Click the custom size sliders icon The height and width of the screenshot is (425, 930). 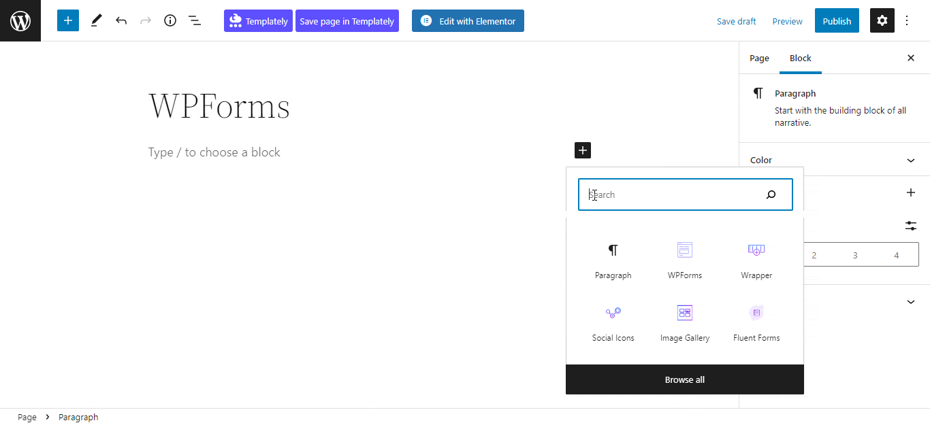(x=911, y=225)
